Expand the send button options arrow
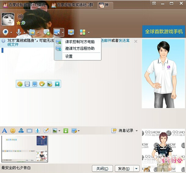The height and width of the screenshot is (173, 186). coord(137,168)
